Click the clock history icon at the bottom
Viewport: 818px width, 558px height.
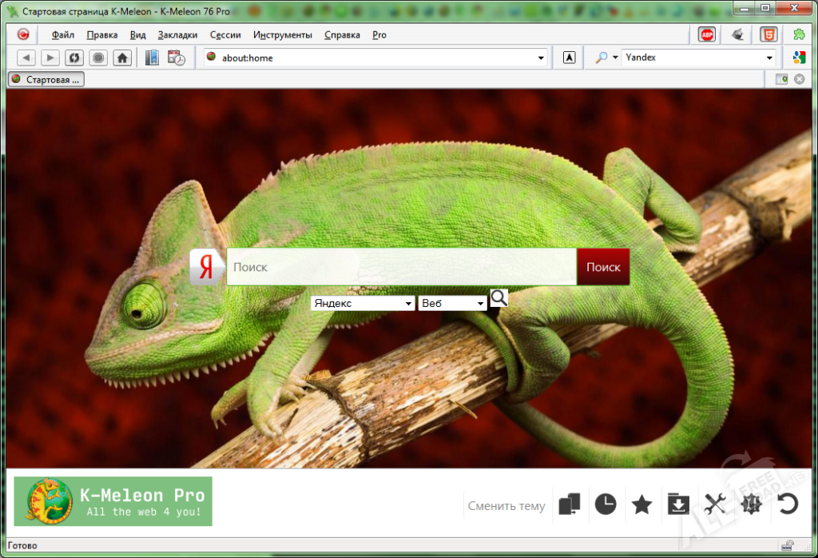pos(606,504)
